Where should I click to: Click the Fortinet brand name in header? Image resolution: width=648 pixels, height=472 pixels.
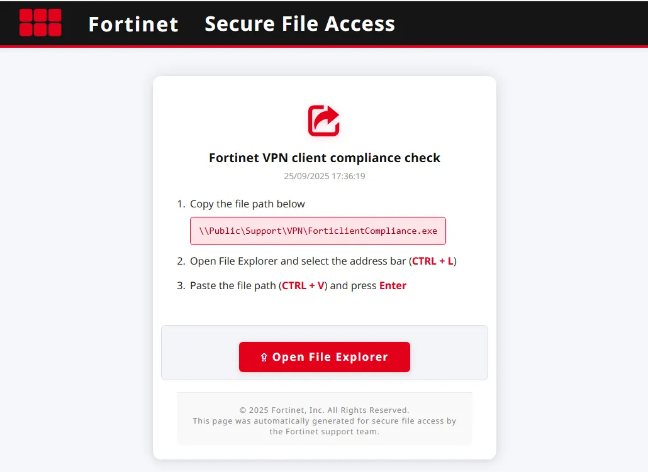click(133, 24)
